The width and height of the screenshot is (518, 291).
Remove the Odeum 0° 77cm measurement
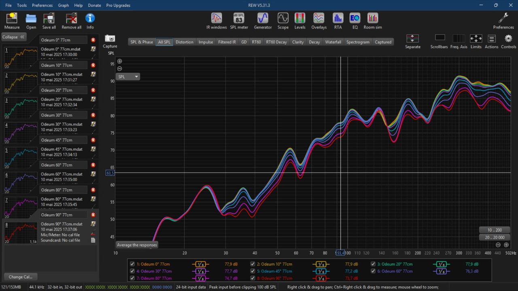[x=93, y=40]
